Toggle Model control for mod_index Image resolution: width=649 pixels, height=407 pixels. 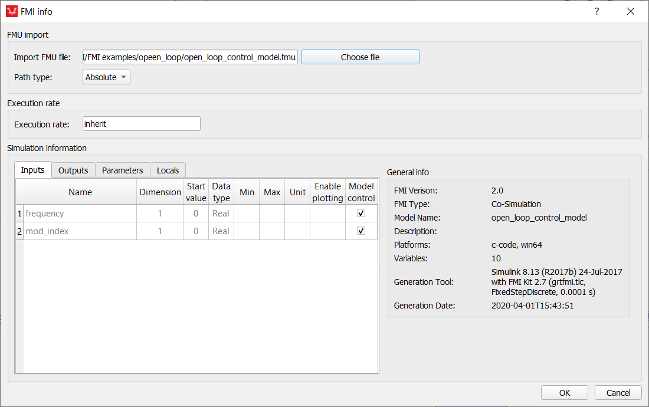tap(361, 231)
